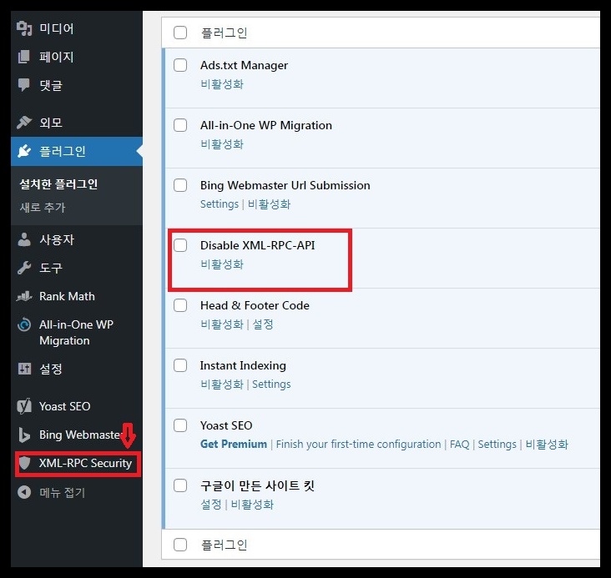Click the users (사용자) person icon
611x578 pixels.
point(24,239)
